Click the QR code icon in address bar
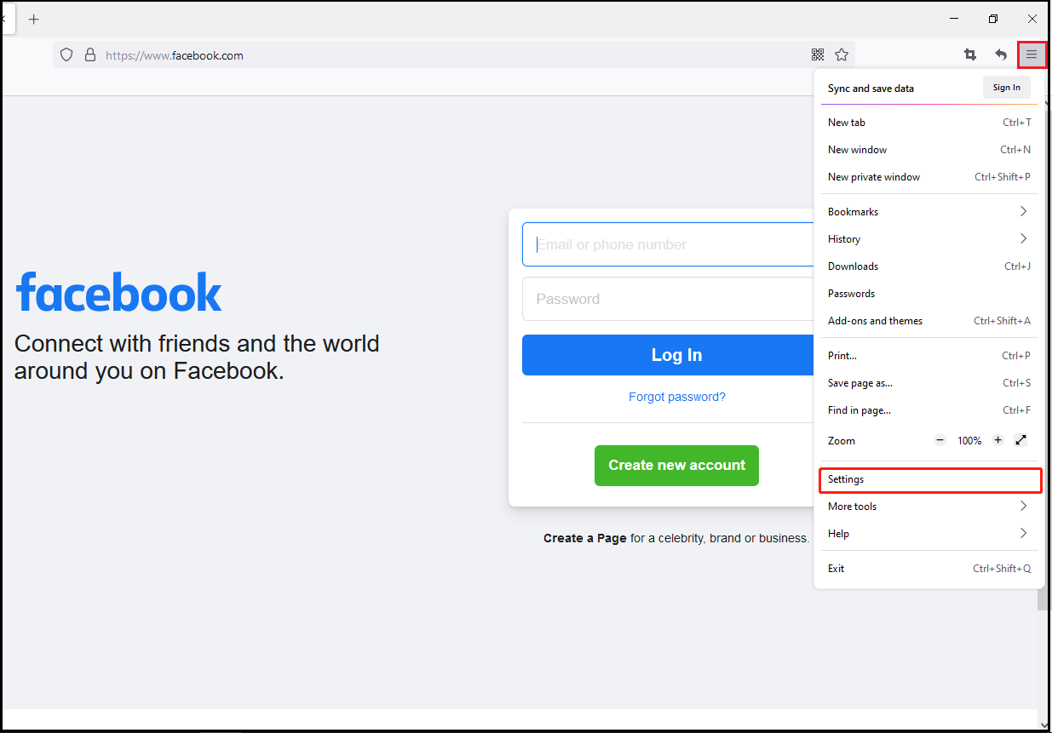1052x733 pixels. click(818, 55)
